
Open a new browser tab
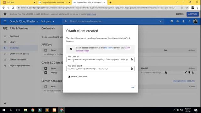[x=110, y=3]
